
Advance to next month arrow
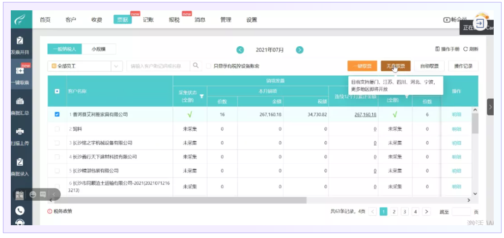click(299, 50)
